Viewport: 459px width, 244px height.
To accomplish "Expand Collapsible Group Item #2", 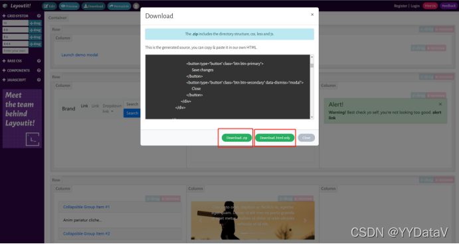I will (x=86, y=233).
